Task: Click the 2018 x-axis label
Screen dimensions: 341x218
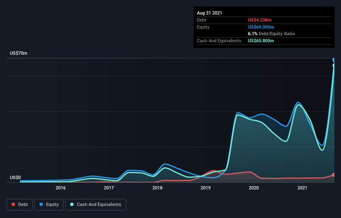Action: (157, 188)
